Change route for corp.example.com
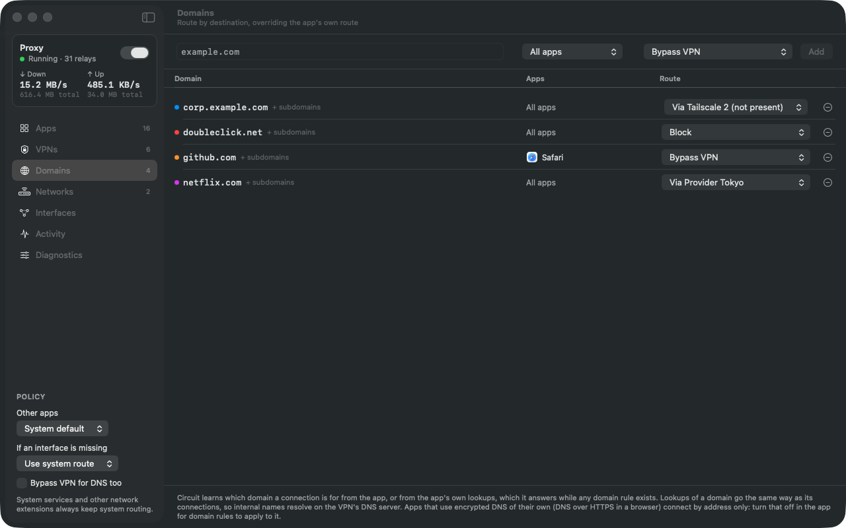 click(x=736, y=107)
